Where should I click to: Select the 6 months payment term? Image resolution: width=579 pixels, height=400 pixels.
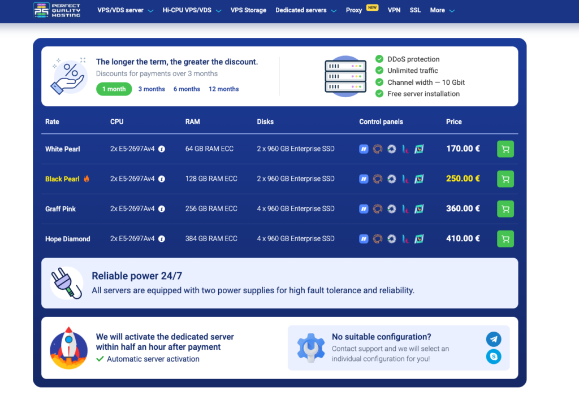[187, 89]
